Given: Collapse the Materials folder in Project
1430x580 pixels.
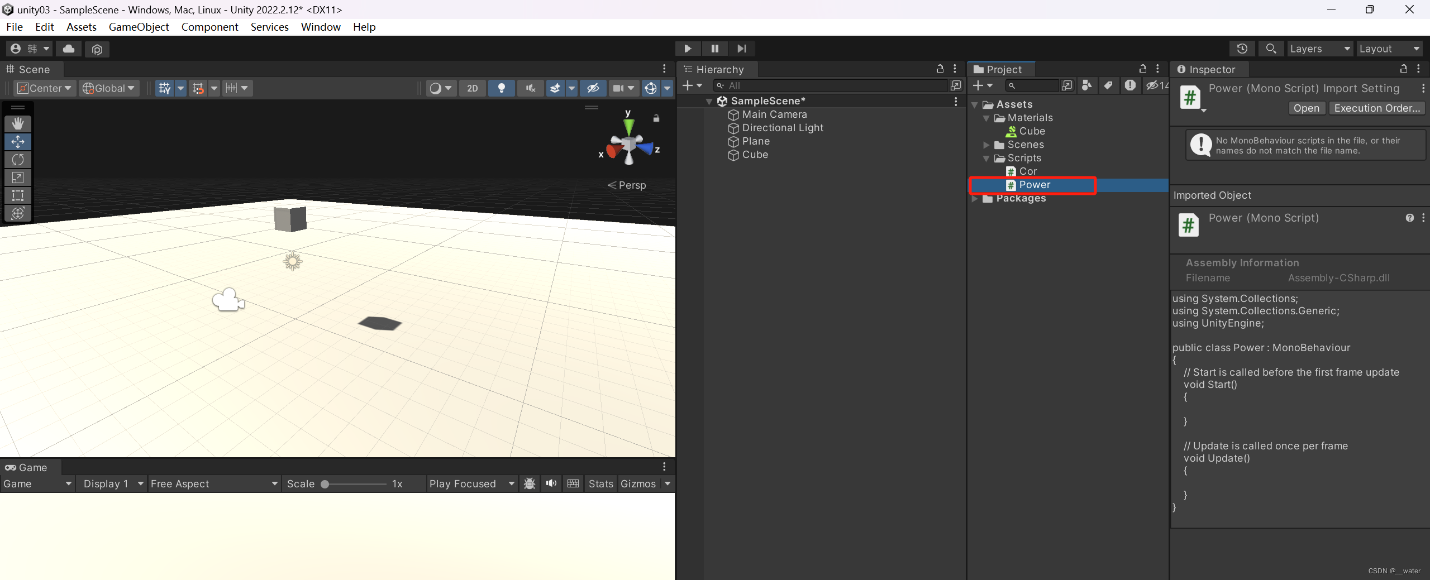Looking at the screenshot, I should tap(986, 118).
